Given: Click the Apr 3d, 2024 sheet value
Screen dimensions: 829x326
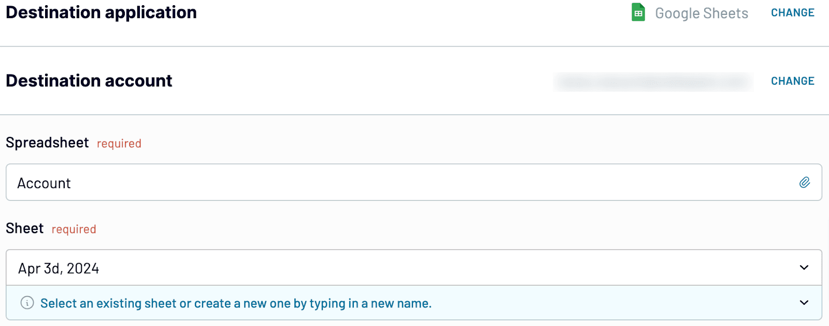Looking at the screenshot, I should click(59, 269).
